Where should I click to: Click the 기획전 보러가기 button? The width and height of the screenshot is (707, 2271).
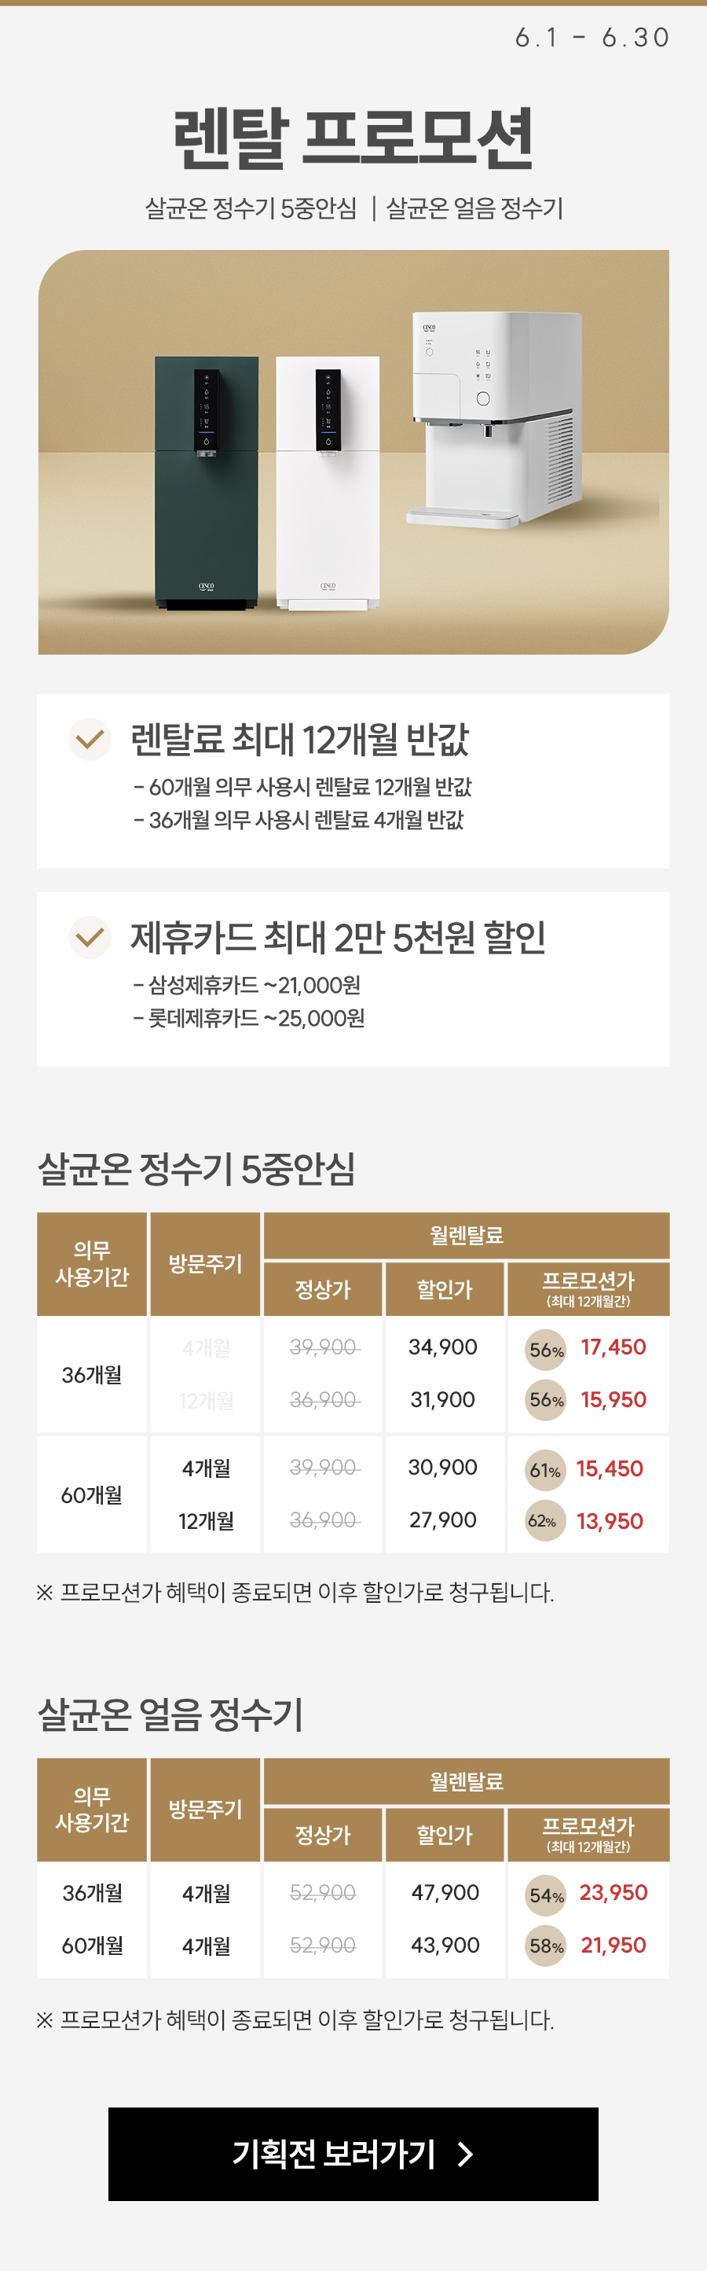[x=353, y=2154]
